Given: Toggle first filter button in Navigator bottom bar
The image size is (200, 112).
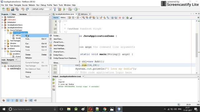Looking at the screenshot, I should (4, 100).
